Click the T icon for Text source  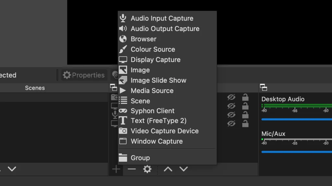(x=123, y=121)
